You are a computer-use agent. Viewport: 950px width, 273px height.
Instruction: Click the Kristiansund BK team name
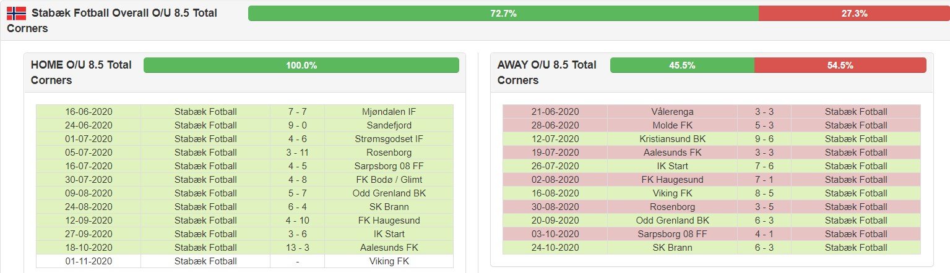[672, 139]
